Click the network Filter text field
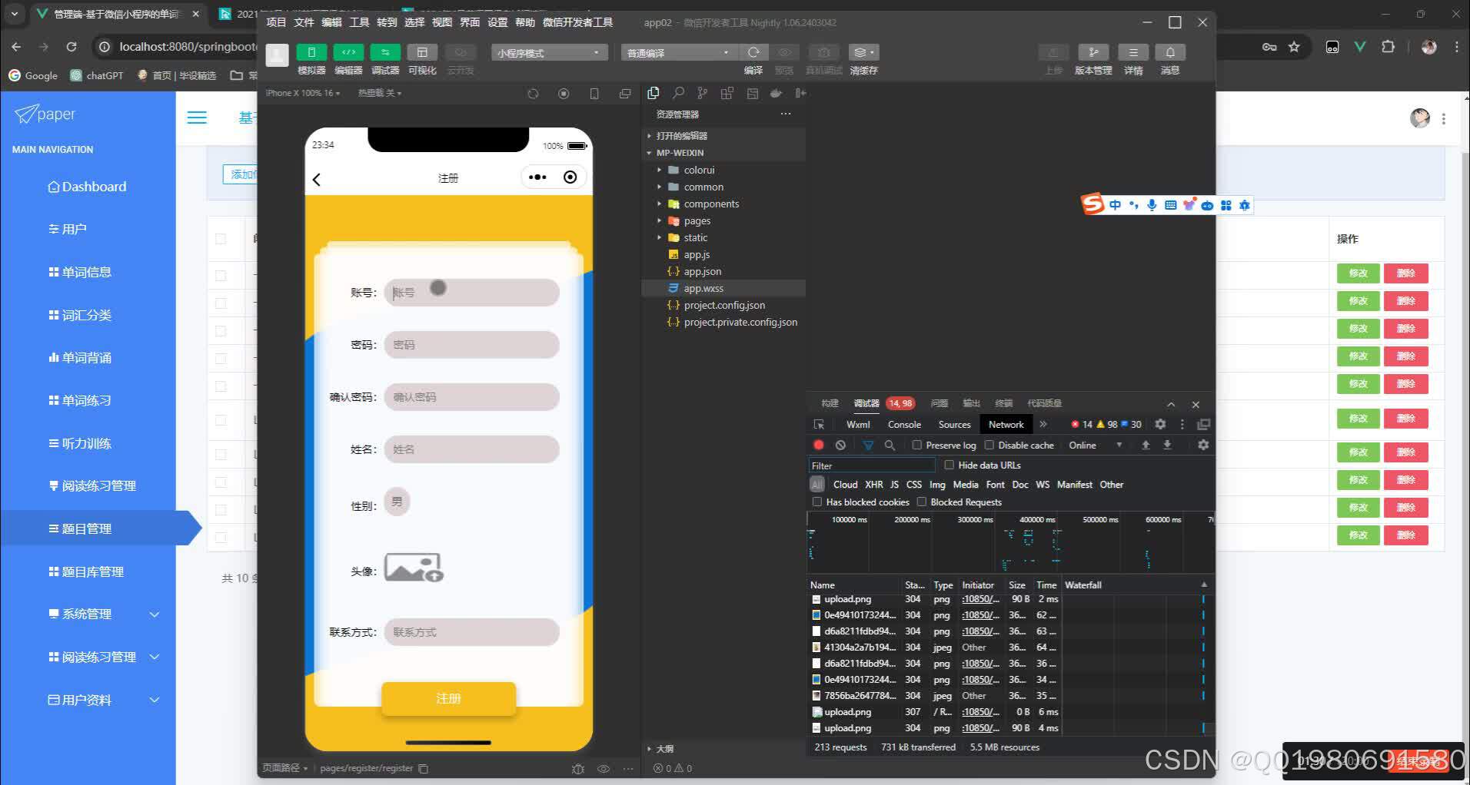This screenshot has width=1470, height=785. click(x=872, y=465)
